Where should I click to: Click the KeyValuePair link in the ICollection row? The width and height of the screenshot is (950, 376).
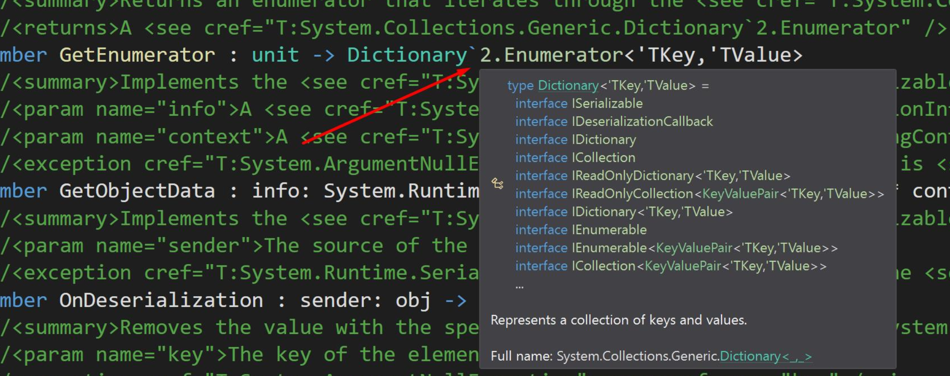pyautogui.click(x=683, y=266)
